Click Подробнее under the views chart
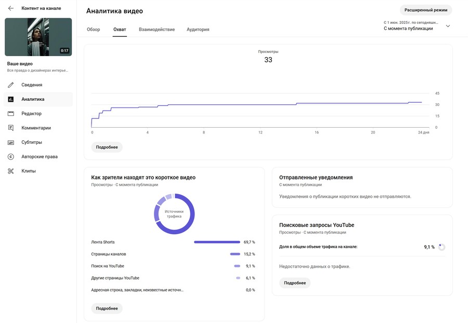468x323 pixels. click(107, 147)
